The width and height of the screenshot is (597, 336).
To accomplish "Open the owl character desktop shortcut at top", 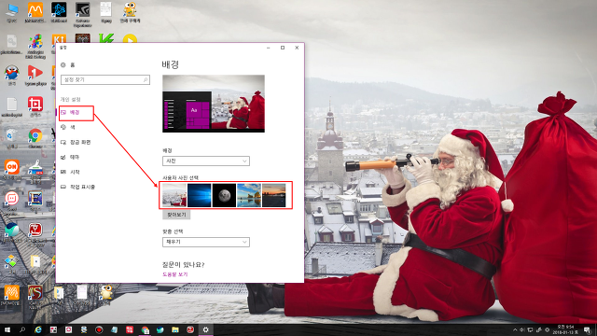I will (130, 12).
